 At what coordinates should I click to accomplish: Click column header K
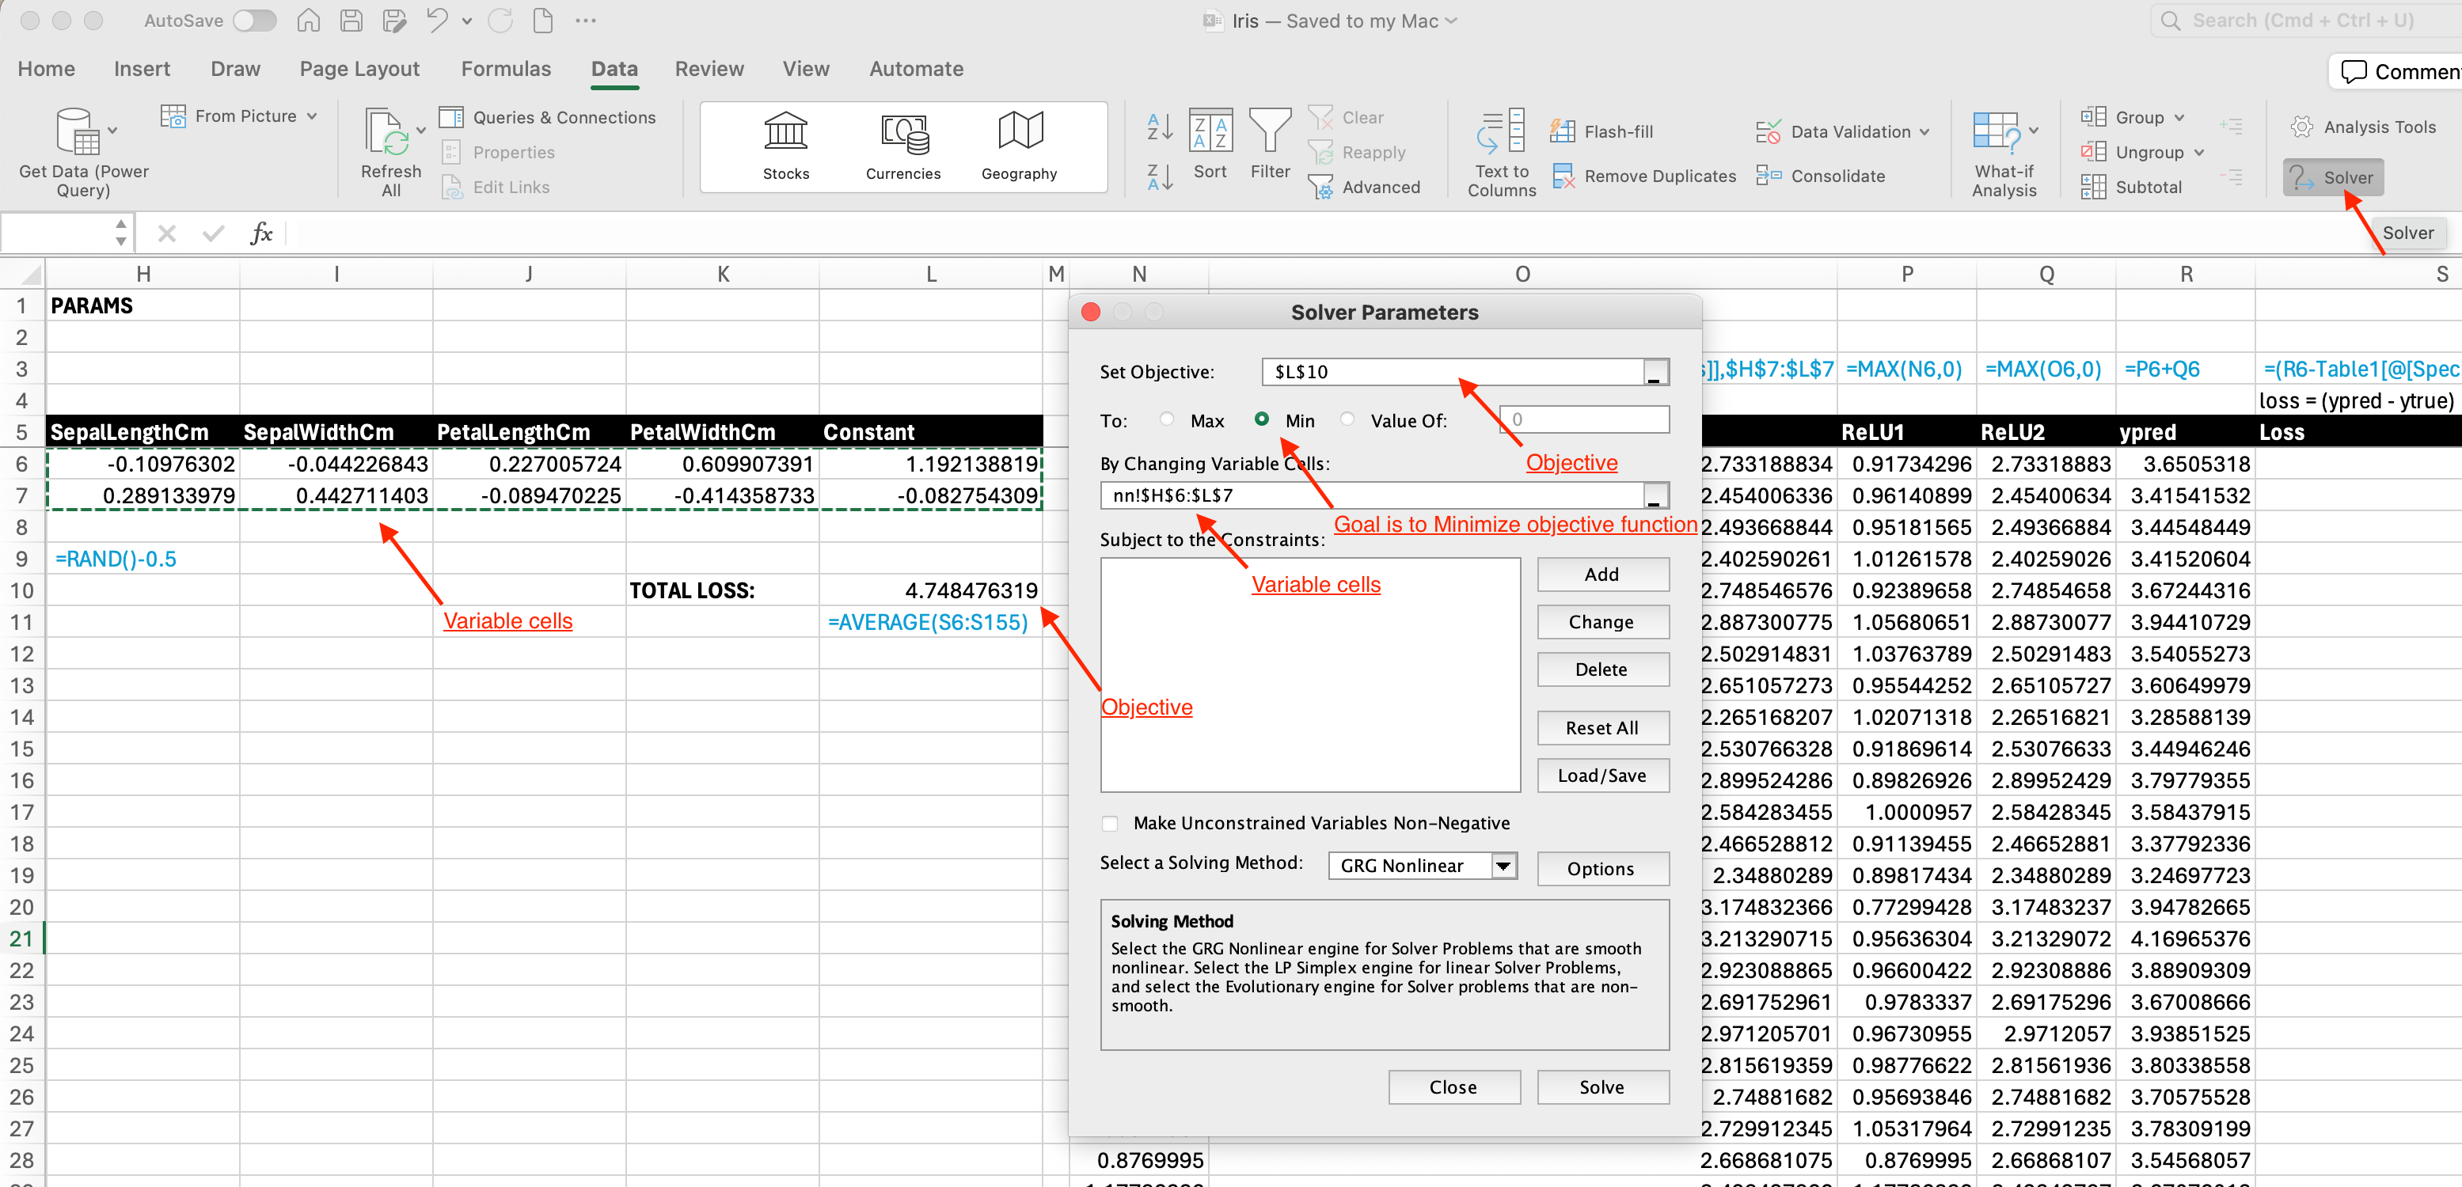[723, 275]
